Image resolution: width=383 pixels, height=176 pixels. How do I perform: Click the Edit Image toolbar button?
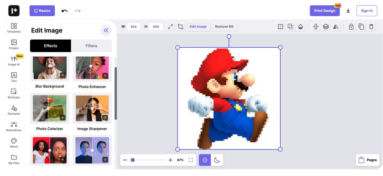point(198,27)
